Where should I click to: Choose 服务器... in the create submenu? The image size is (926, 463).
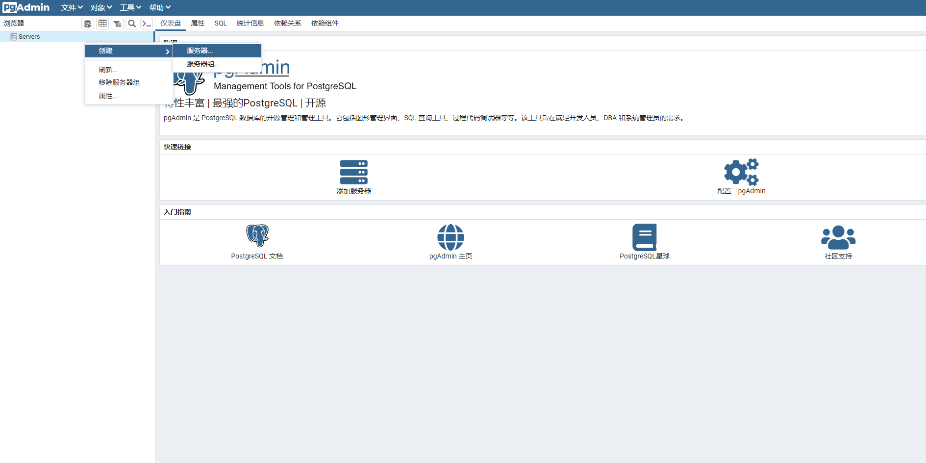coord(200,51)
